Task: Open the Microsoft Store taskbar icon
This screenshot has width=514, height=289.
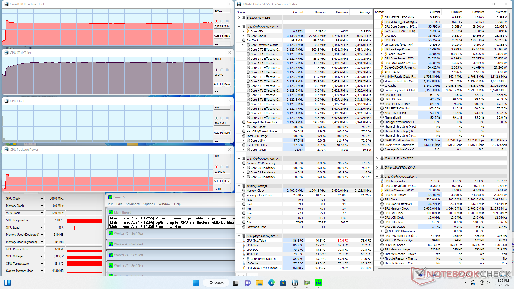Action: tap(283, 283)
